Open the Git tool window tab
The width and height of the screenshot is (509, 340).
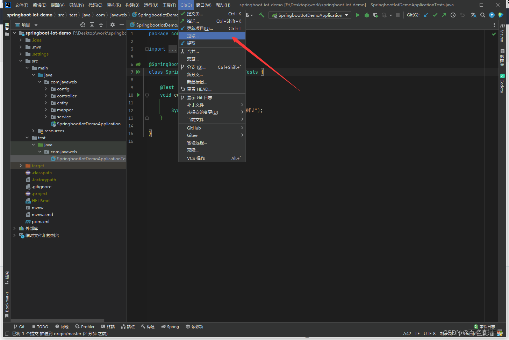pyautogui.click(x=19, y=327)
